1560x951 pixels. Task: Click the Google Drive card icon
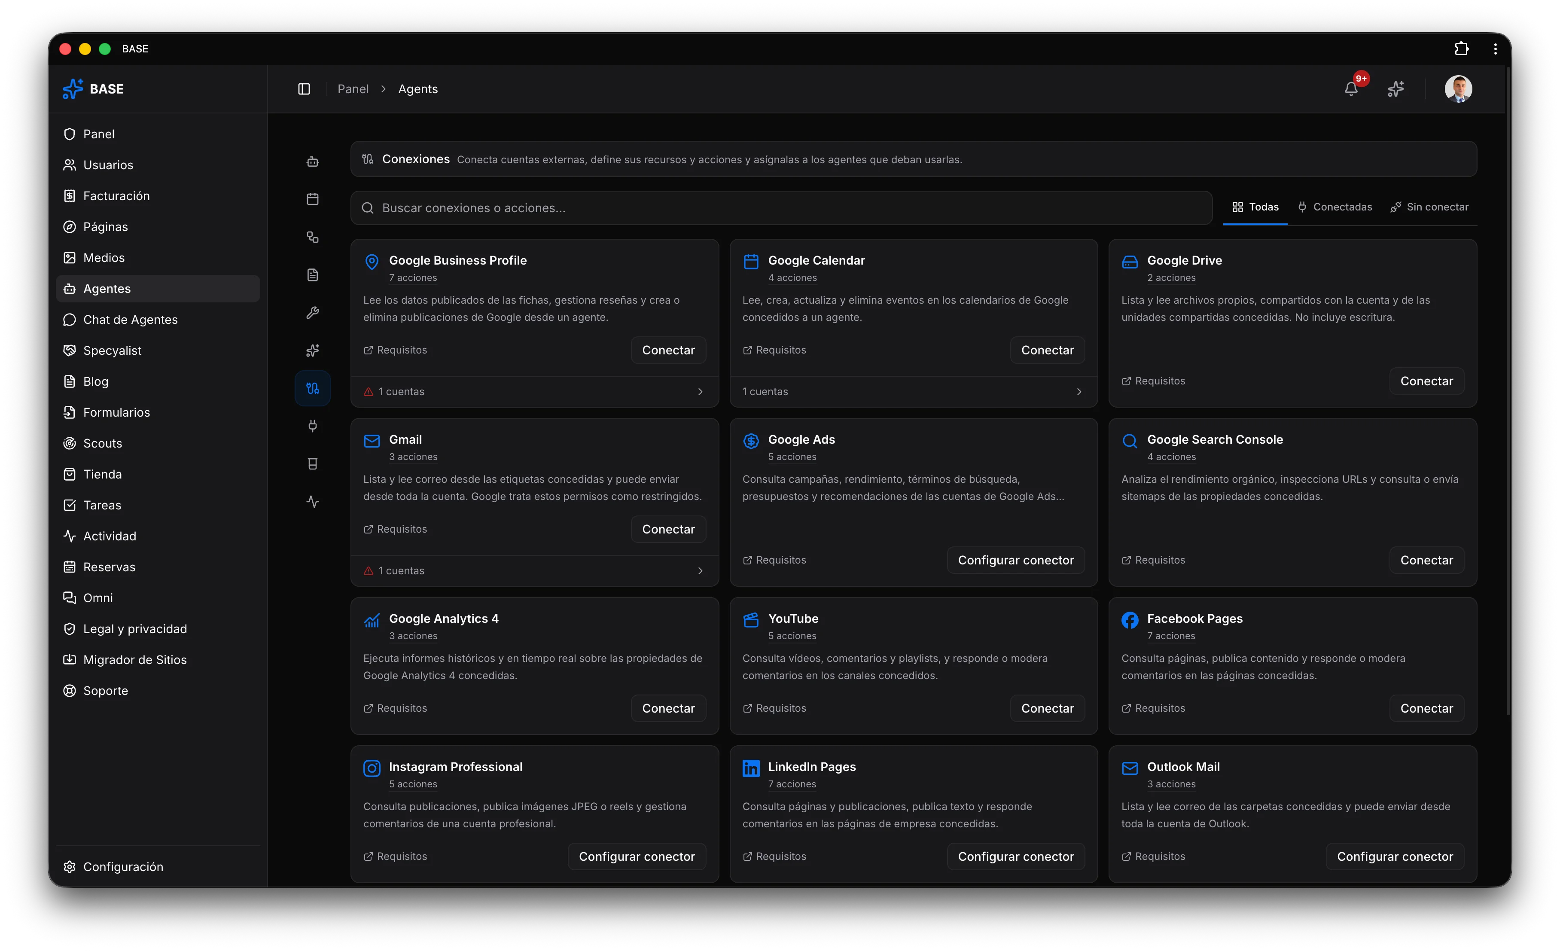tap(1130, 262)
